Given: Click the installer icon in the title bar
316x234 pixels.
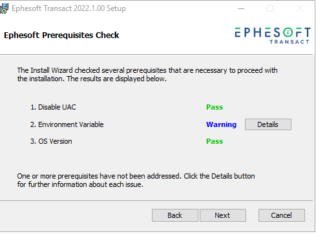Looking at the screenshot, I should point(4,8).
